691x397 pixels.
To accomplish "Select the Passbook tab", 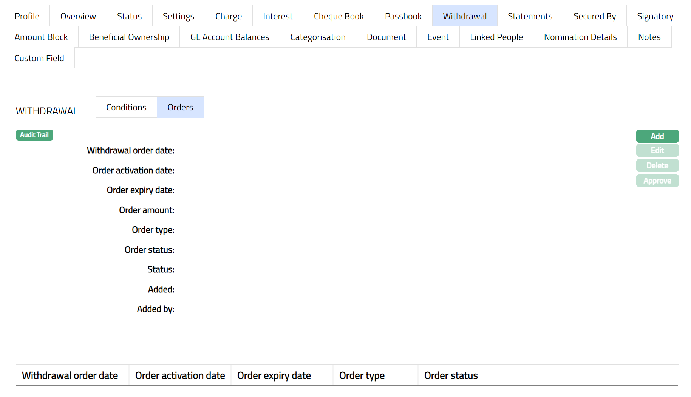I will [403, 16].
